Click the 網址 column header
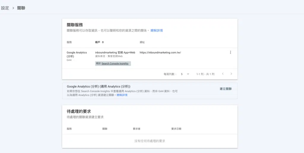Screen dimensions: 304x153 pos(142,42)
